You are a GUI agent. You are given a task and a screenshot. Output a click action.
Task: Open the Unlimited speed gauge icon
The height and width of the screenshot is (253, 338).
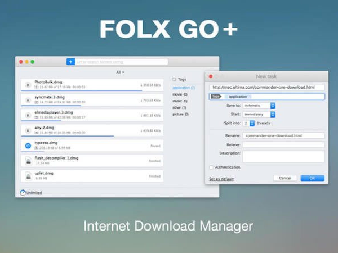click(x=23, y=193)
